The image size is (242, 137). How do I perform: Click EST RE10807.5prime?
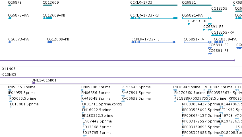coord(218,87)
